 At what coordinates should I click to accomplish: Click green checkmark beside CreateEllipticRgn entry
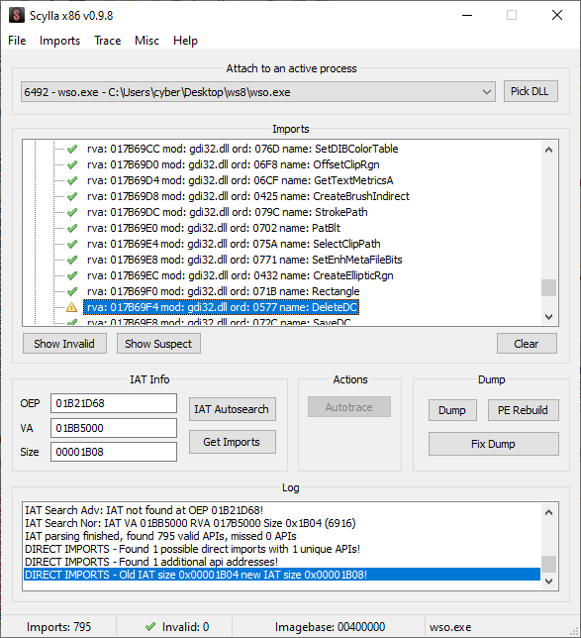click(x=72, y=275)
